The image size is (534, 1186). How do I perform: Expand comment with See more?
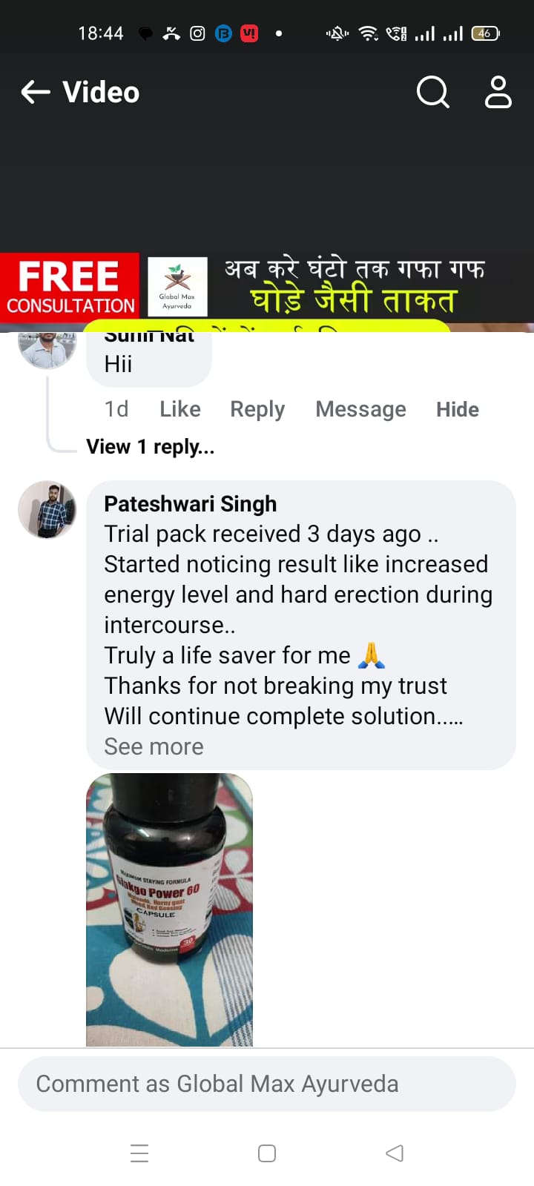click(154, 746)
